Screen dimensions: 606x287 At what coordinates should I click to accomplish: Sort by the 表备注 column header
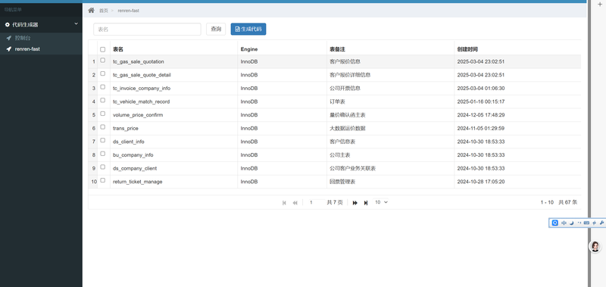[x=337, y=49]
